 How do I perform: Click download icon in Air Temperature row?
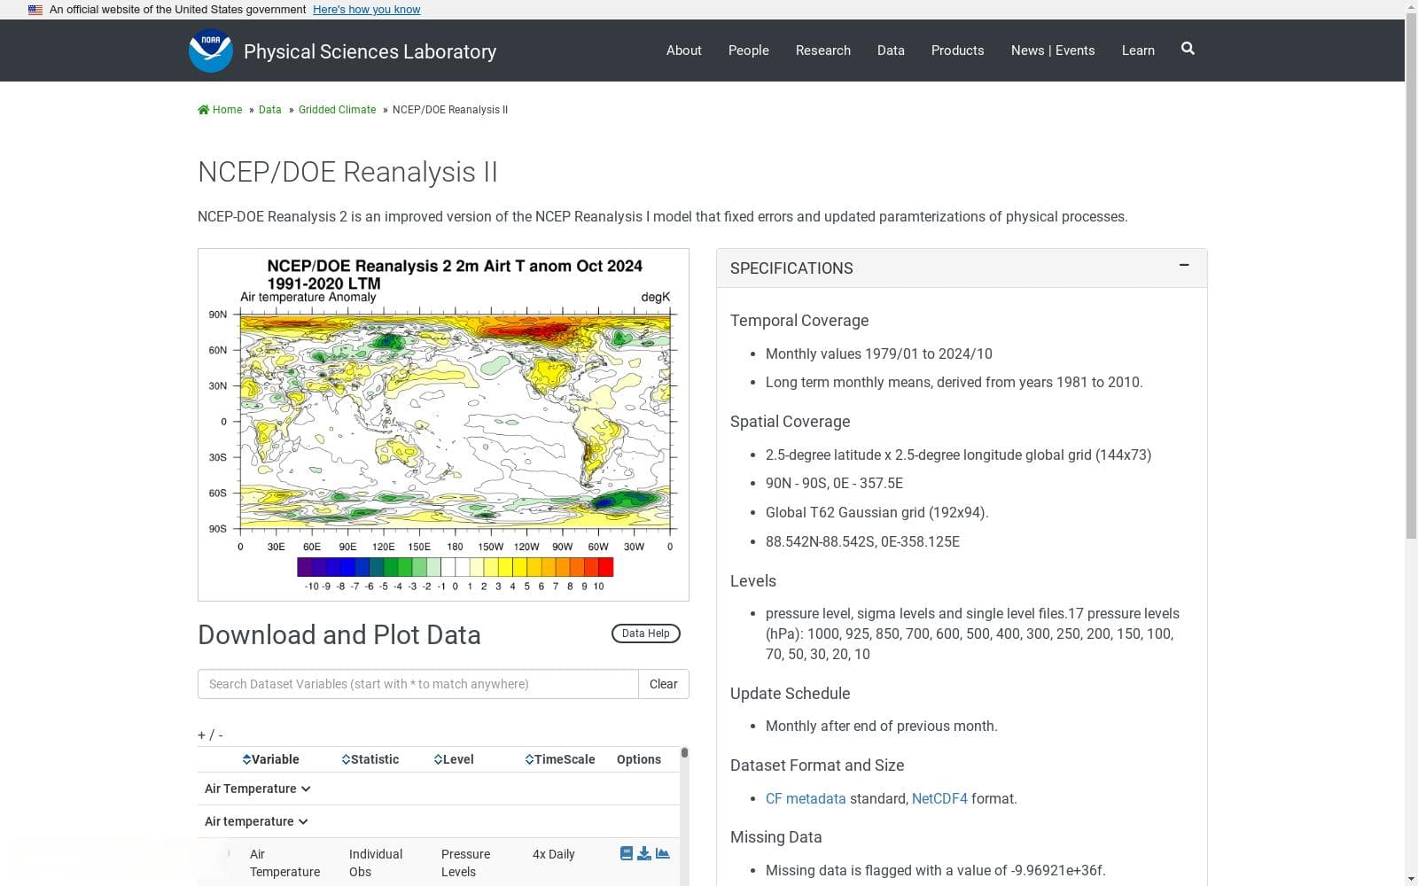(x=644, y=853)
